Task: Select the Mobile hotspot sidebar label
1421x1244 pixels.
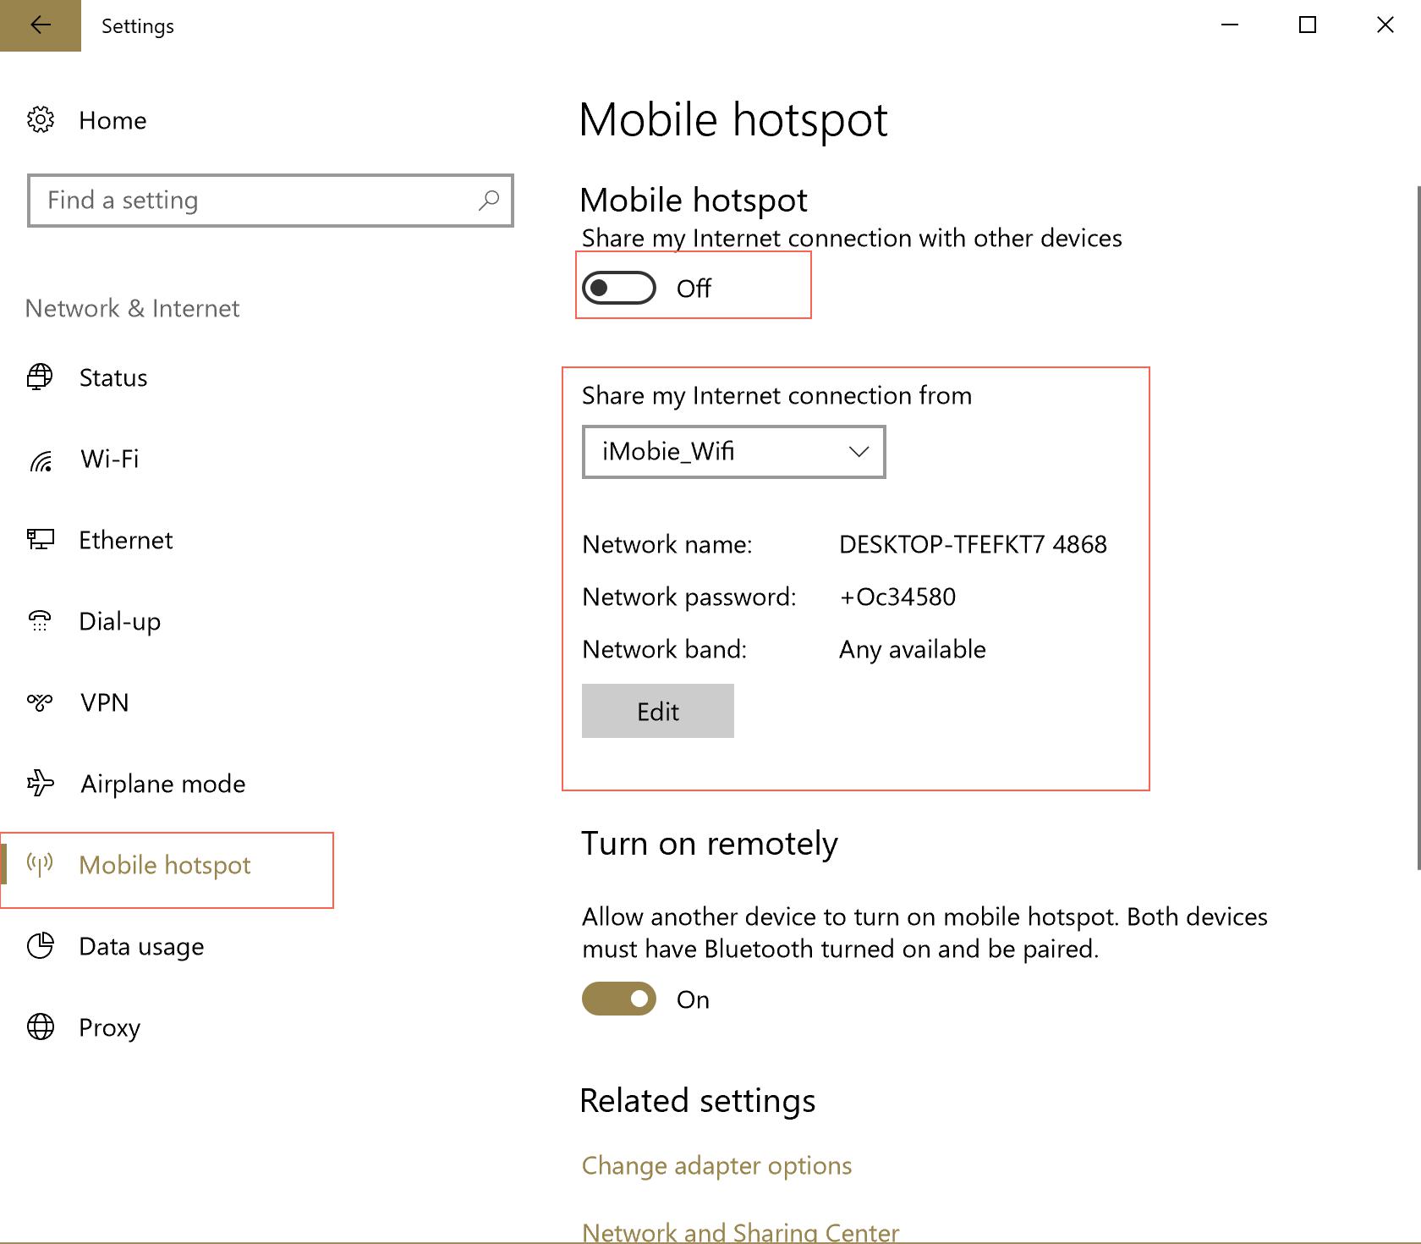Action: pyautogui.click(x=165, y=866)
